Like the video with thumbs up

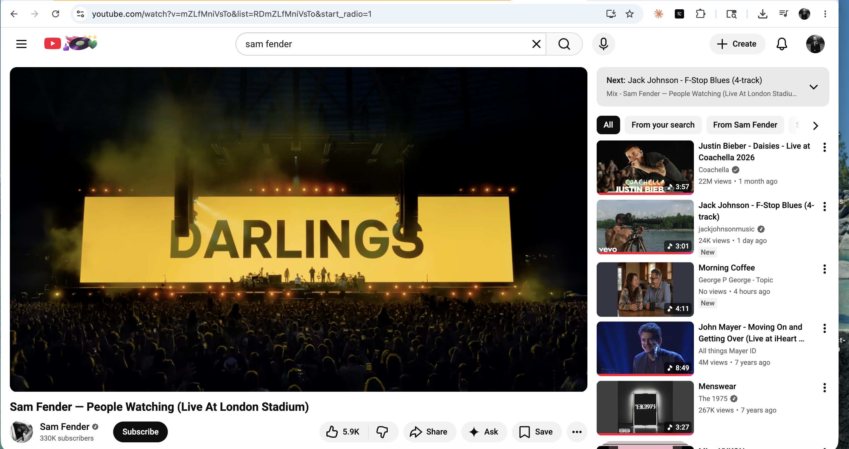[343, 432]
